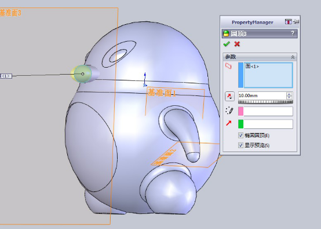Click the red direction arrow icon
This screenshot has height=229, width=321.
point(229,123)
